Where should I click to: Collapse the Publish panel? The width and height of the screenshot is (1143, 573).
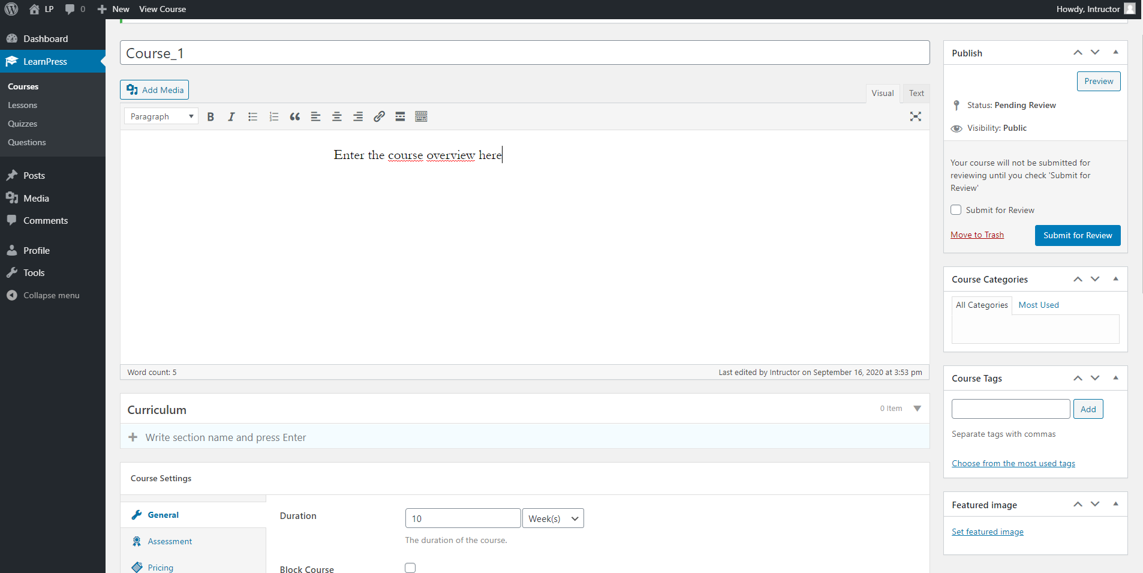(1115, 52)
